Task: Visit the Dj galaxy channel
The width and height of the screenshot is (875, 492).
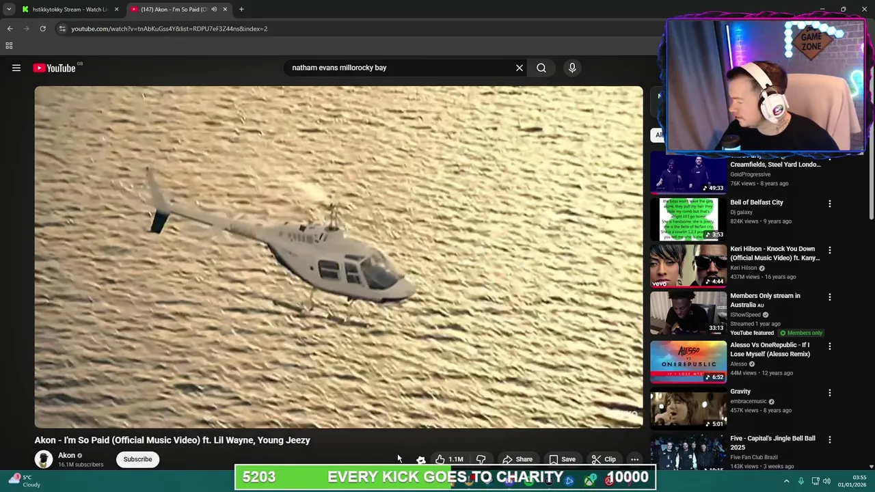Action: click(x=741, y=212)
